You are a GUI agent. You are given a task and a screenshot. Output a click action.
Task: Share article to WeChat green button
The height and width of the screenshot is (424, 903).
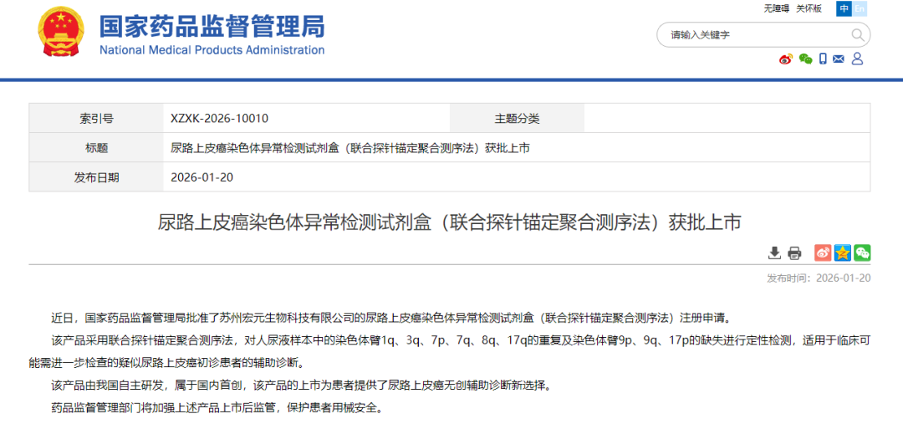(x=862, y=253)
